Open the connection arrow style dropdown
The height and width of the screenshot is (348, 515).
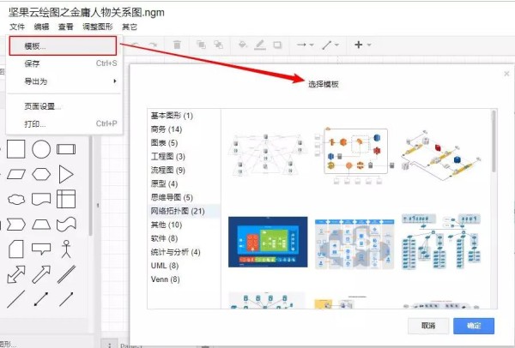[305, 45]
